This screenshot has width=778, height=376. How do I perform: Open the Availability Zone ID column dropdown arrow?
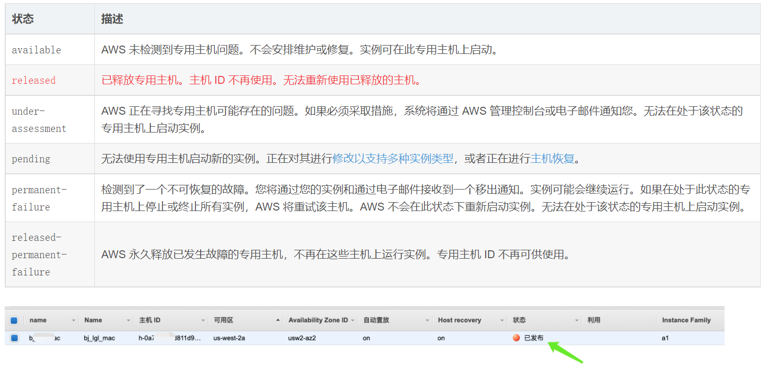353,320
